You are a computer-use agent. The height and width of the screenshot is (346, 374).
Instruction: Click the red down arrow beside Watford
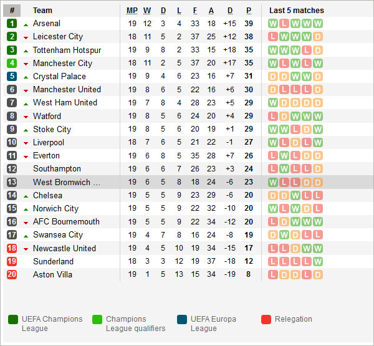coord(26,117)
